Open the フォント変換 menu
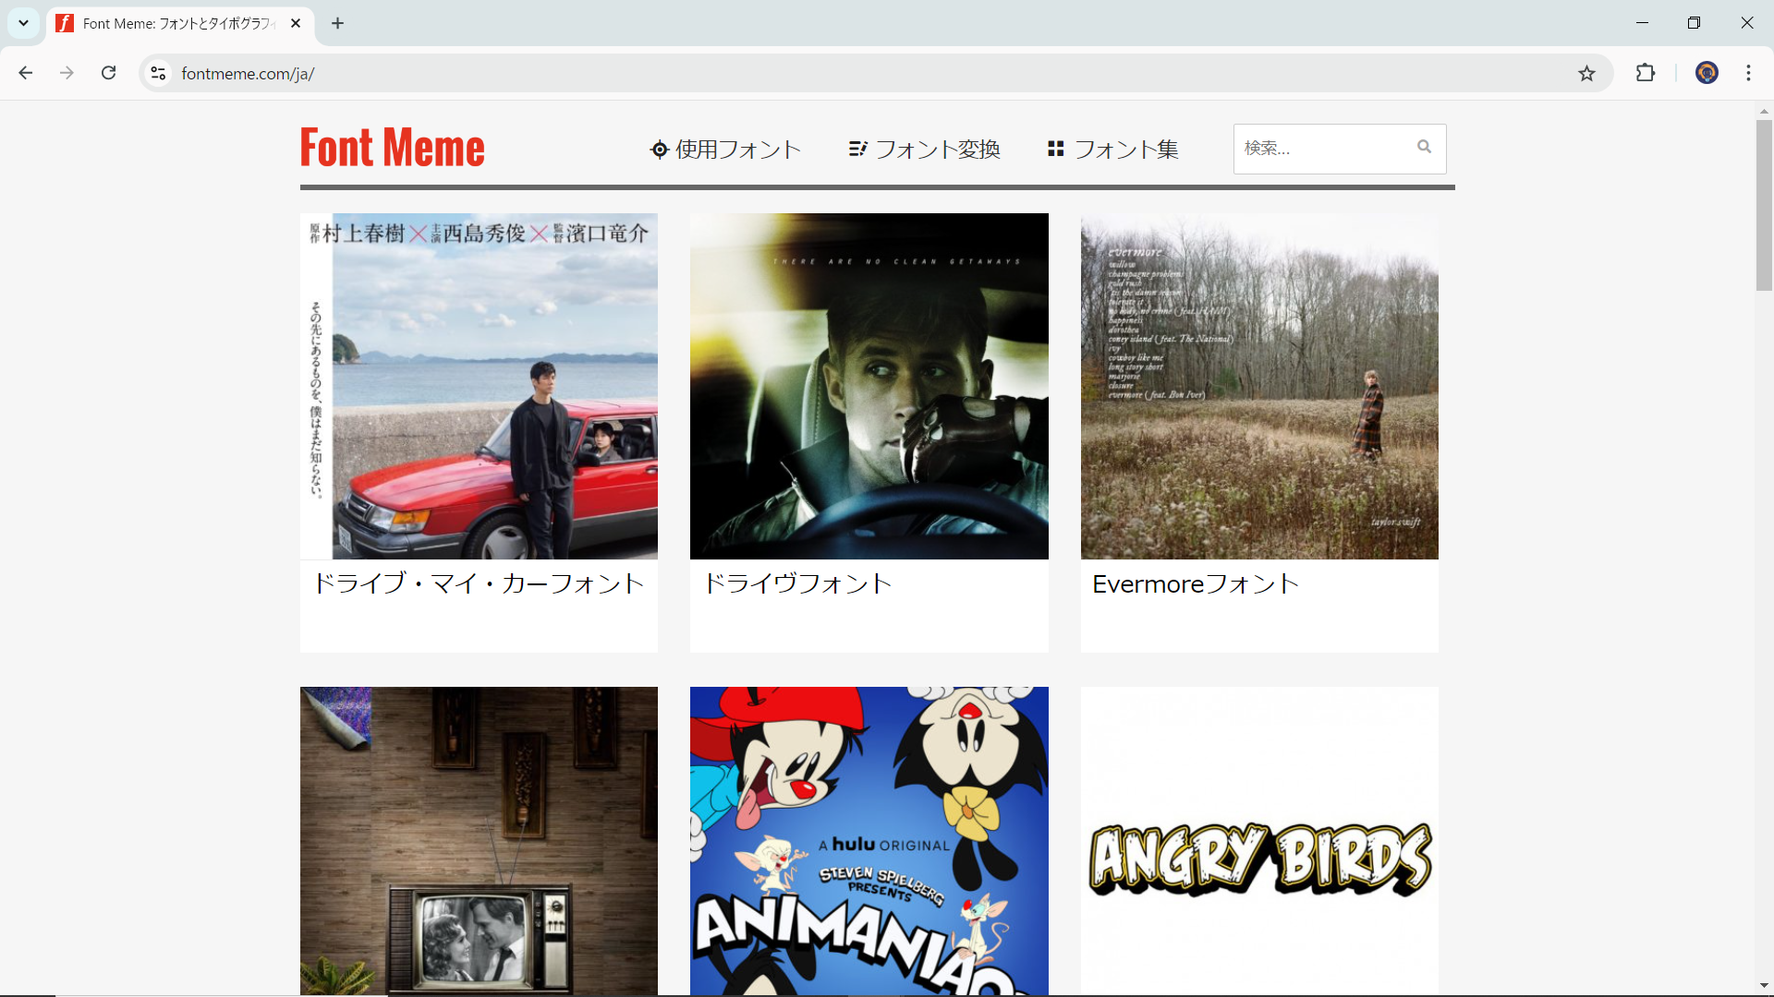The image size is (1774, 997). [924, 150]
